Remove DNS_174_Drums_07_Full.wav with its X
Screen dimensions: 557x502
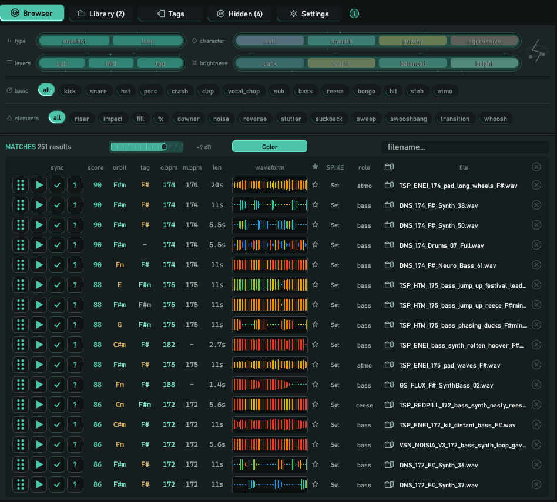tap(536, 245)
